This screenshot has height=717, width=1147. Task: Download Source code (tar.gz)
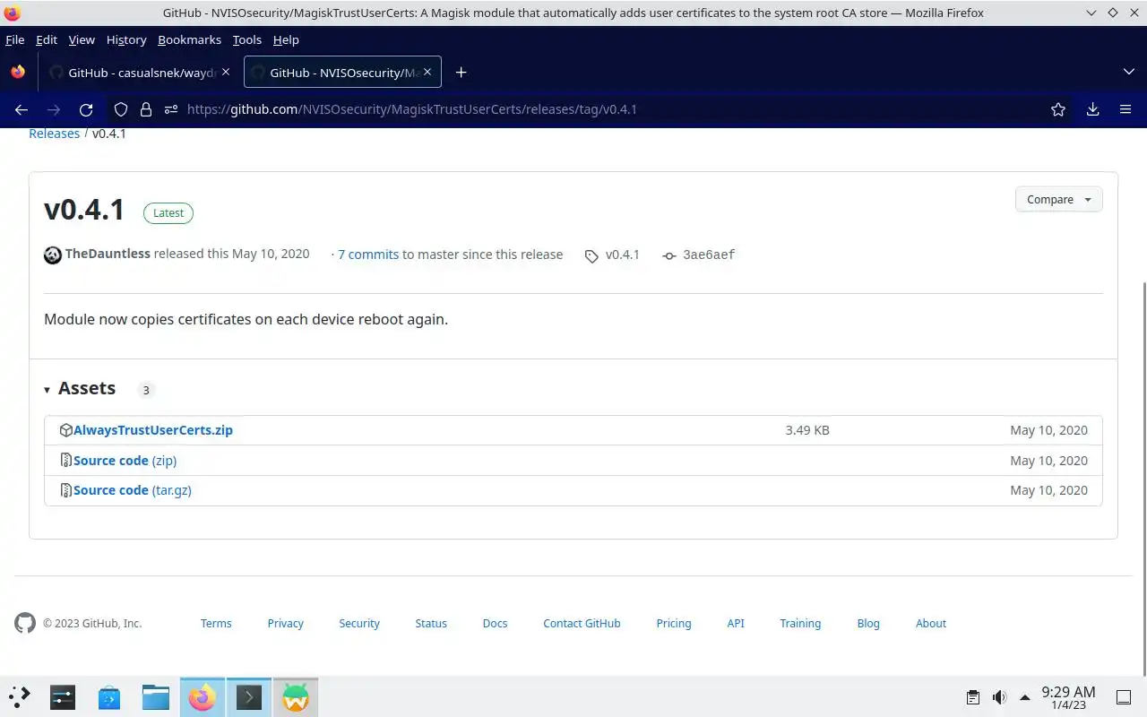133,490
